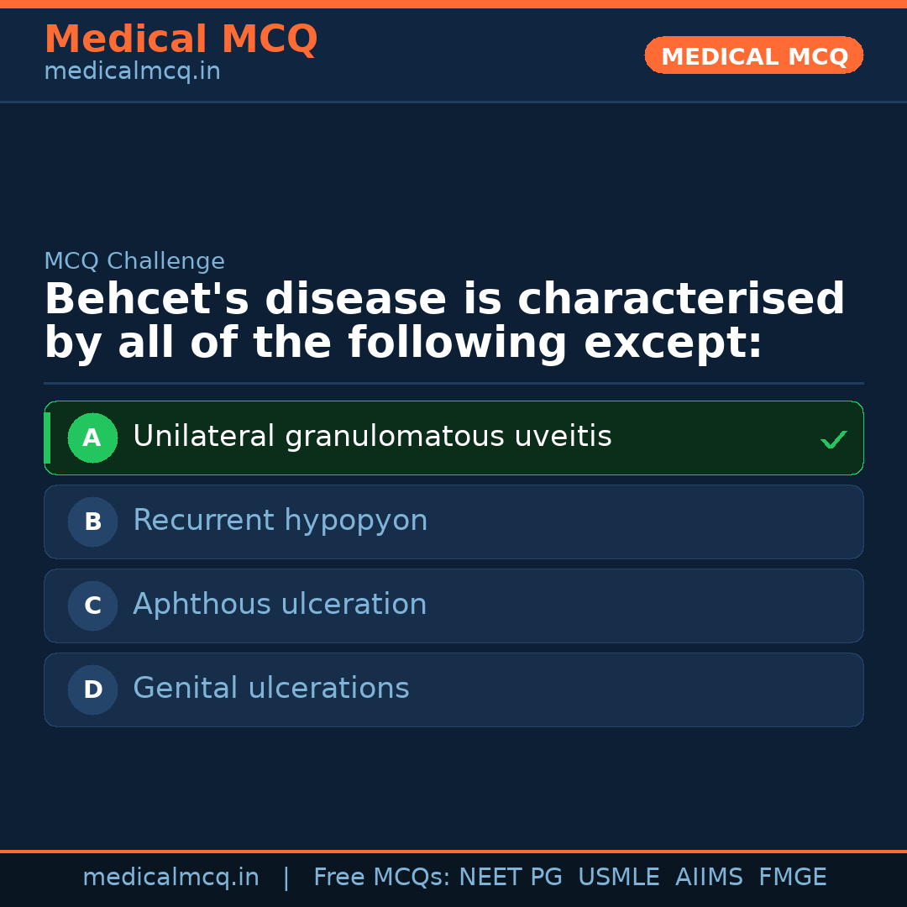Click the FMGE footer text
The width and height of the screenshot is (907, 907).
(x=792, y=878)
